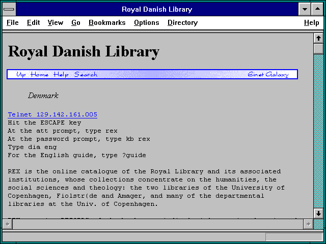Click the paragraph starting REX is the online
Screen dimensions: 326x244
(146, 188)
